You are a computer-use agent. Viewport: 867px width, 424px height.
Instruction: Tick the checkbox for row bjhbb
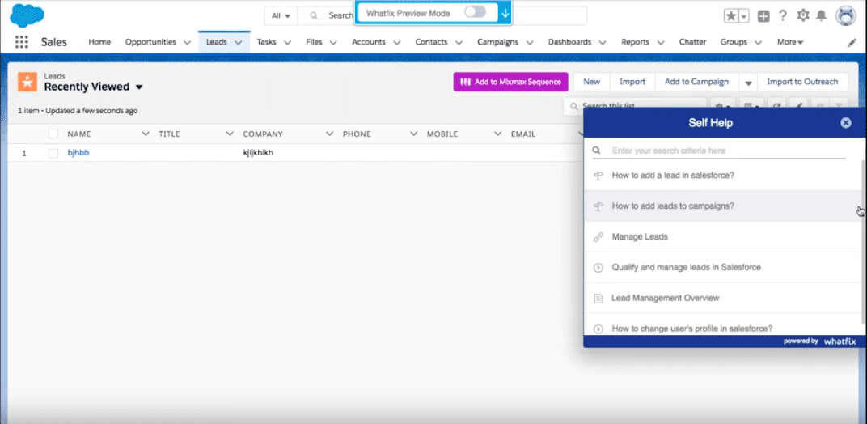[53, 153]
